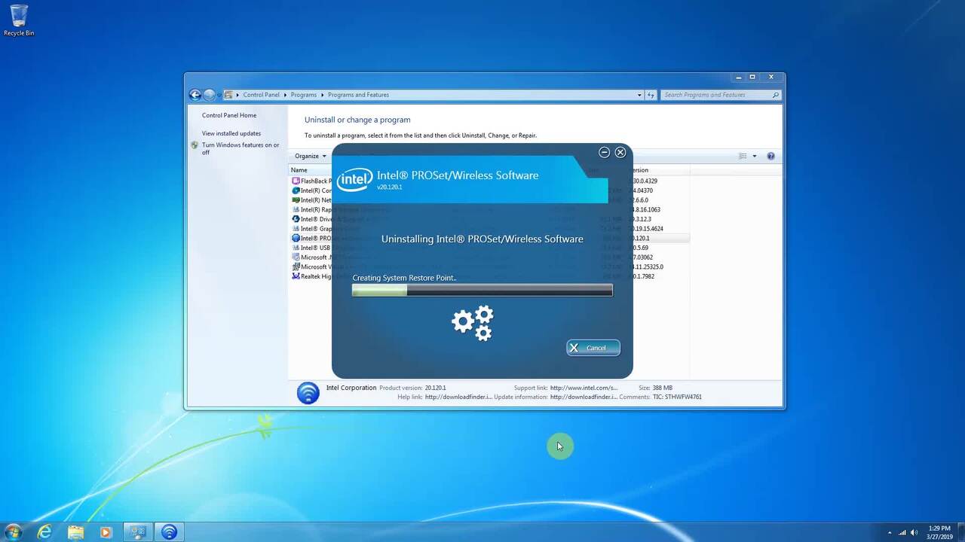
Task: Open the downloadfinder update information link
Action: pos(584,397)
